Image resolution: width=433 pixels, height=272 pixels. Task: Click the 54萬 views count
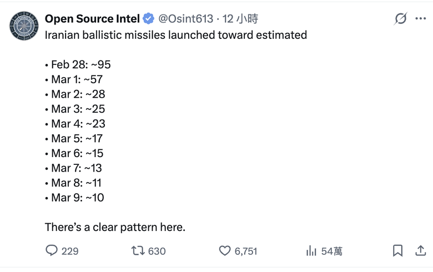point(331,251)
